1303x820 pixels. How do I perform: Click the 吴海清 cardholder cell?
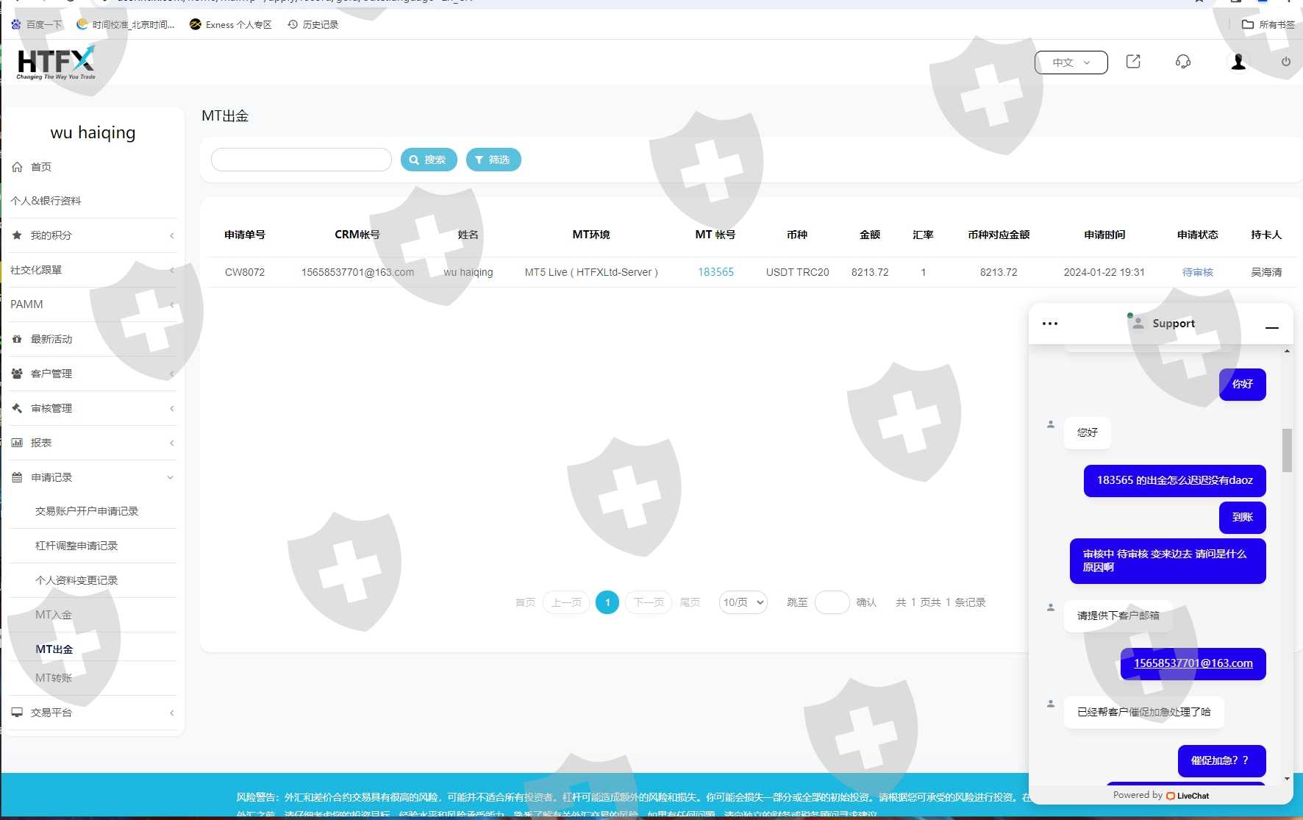(x=1266, y=272)
